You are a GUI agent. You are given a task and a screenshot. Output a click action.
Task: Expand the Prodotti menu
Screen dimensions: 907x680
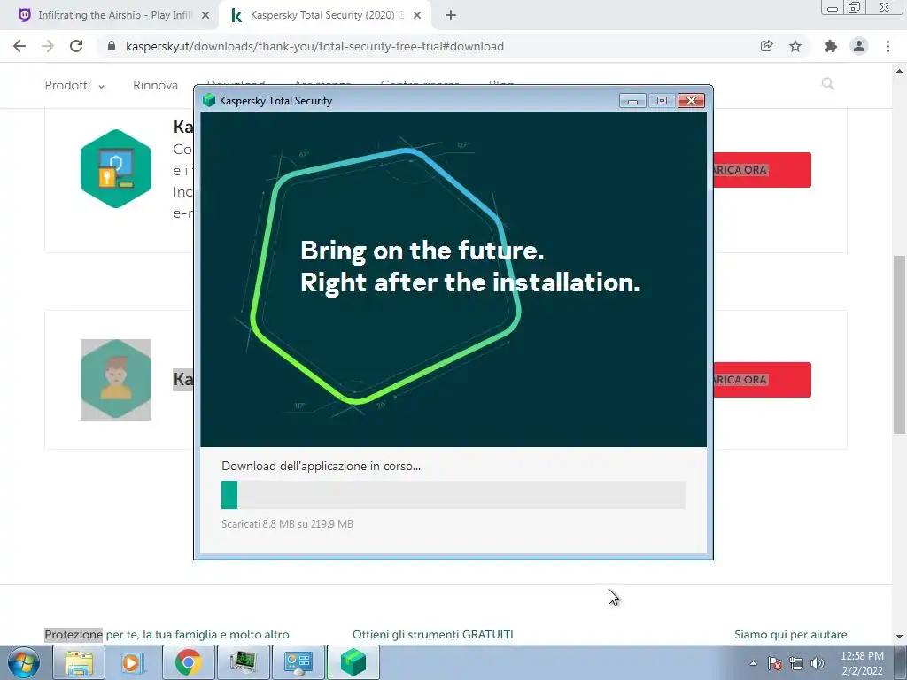[x=74, y=86]
